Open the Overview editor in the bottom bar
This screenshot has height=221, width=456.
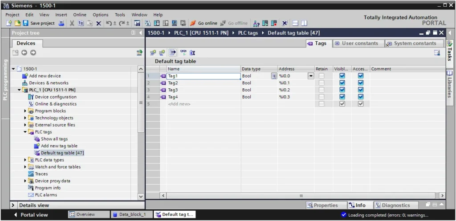[x=89, y=215]
